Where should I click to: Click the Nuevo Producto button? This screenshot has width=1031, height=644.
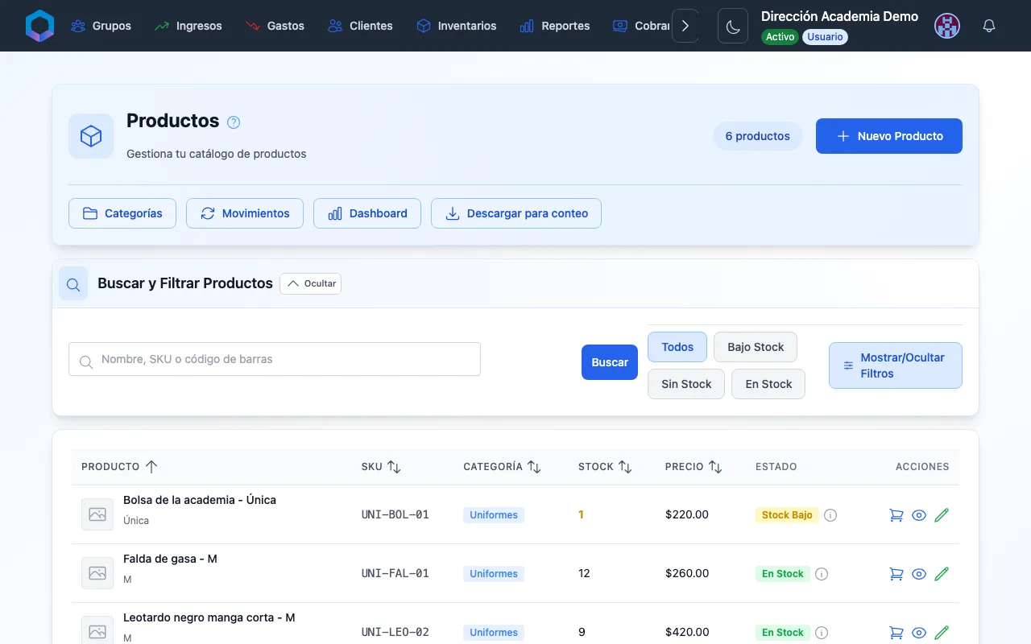coord(889,136)
